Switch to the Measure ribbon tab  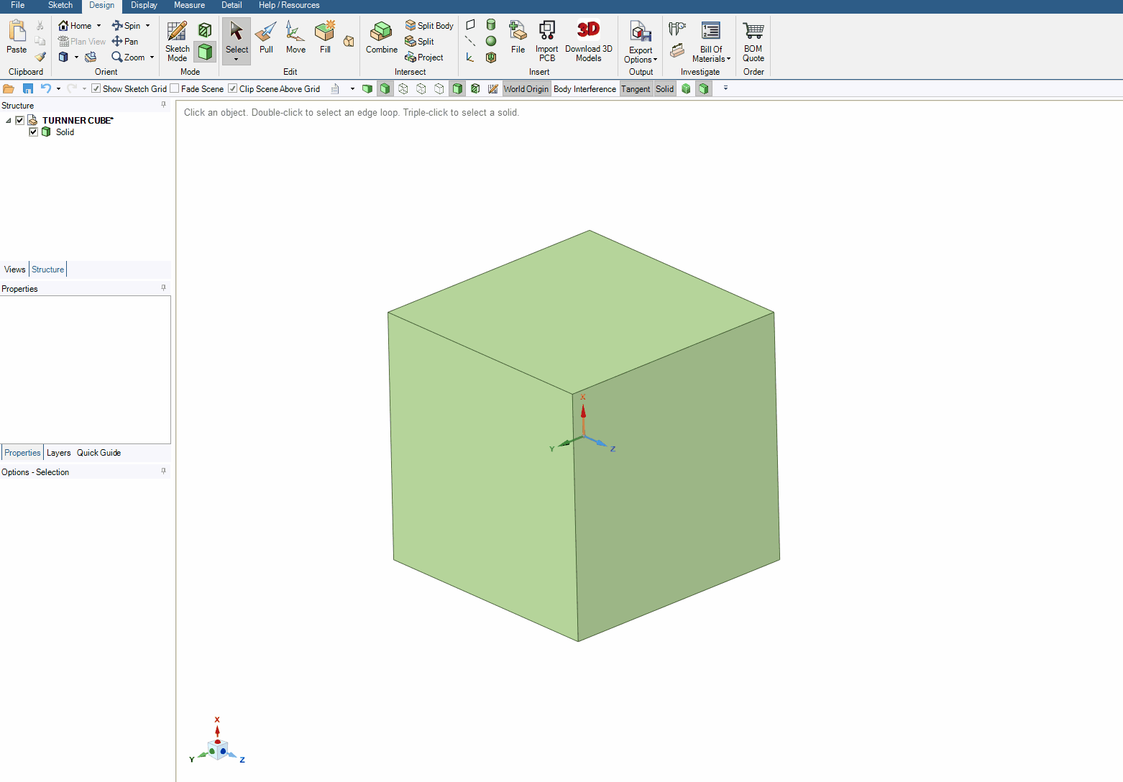coord(189,5)
